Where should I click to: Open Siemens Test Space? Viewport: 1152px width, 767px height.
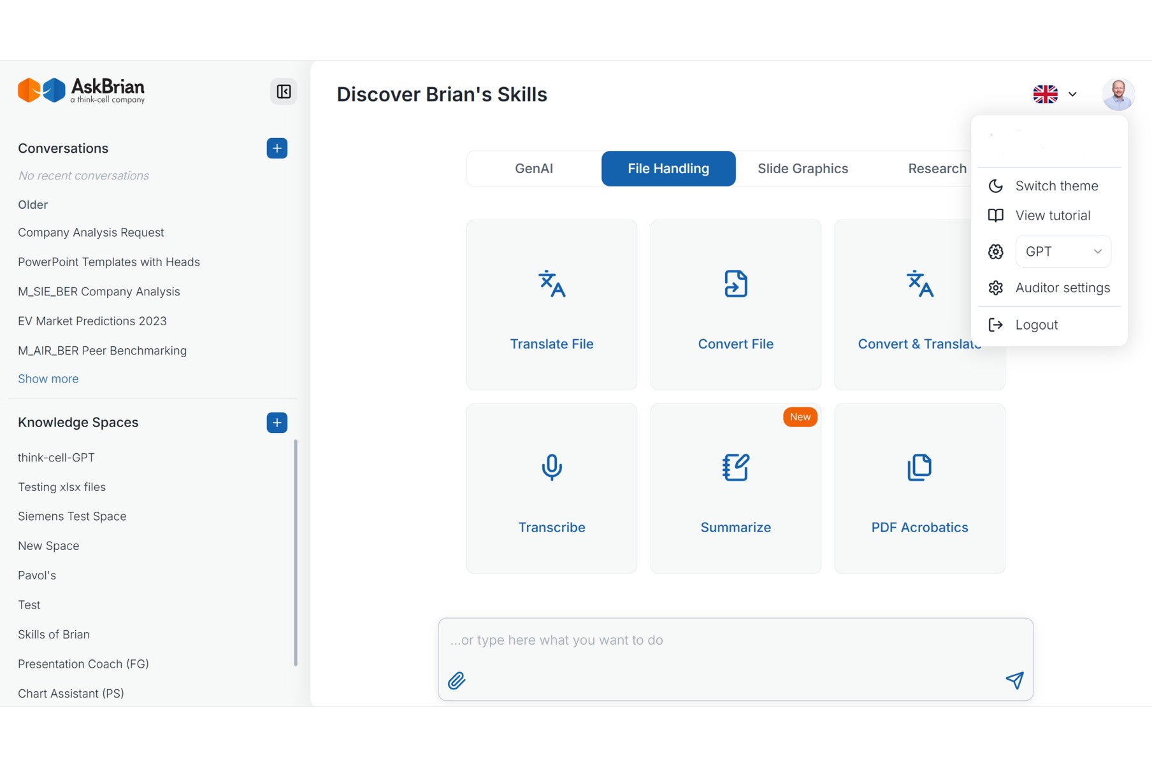click(72, 516)
